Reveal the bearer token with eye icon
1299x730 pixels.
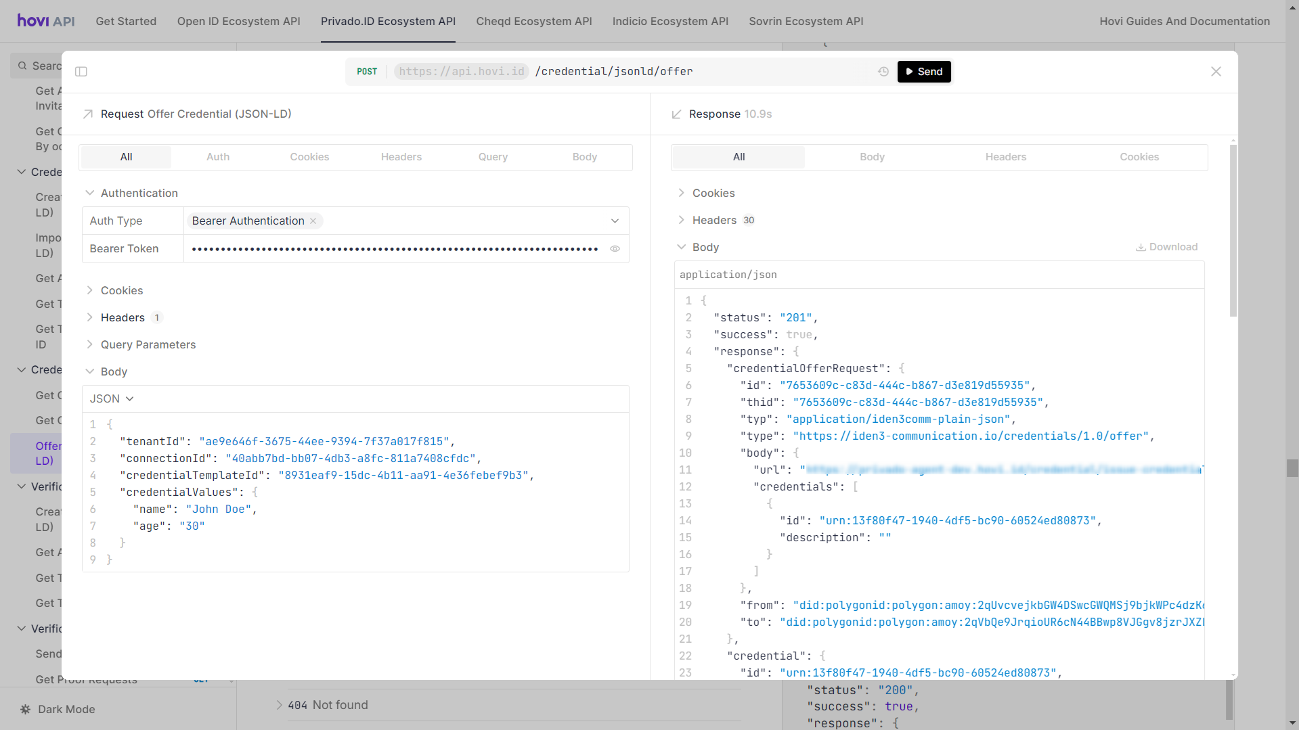click(615, 249)
